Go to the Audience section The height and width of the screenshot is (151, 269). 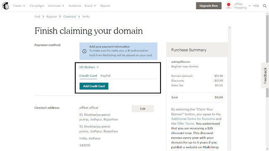tap(75, 6)
